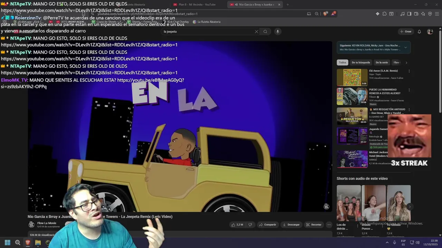Open the tab search icon in the toolbar
This screenshot has height=248, width=442.
[391, 14]
